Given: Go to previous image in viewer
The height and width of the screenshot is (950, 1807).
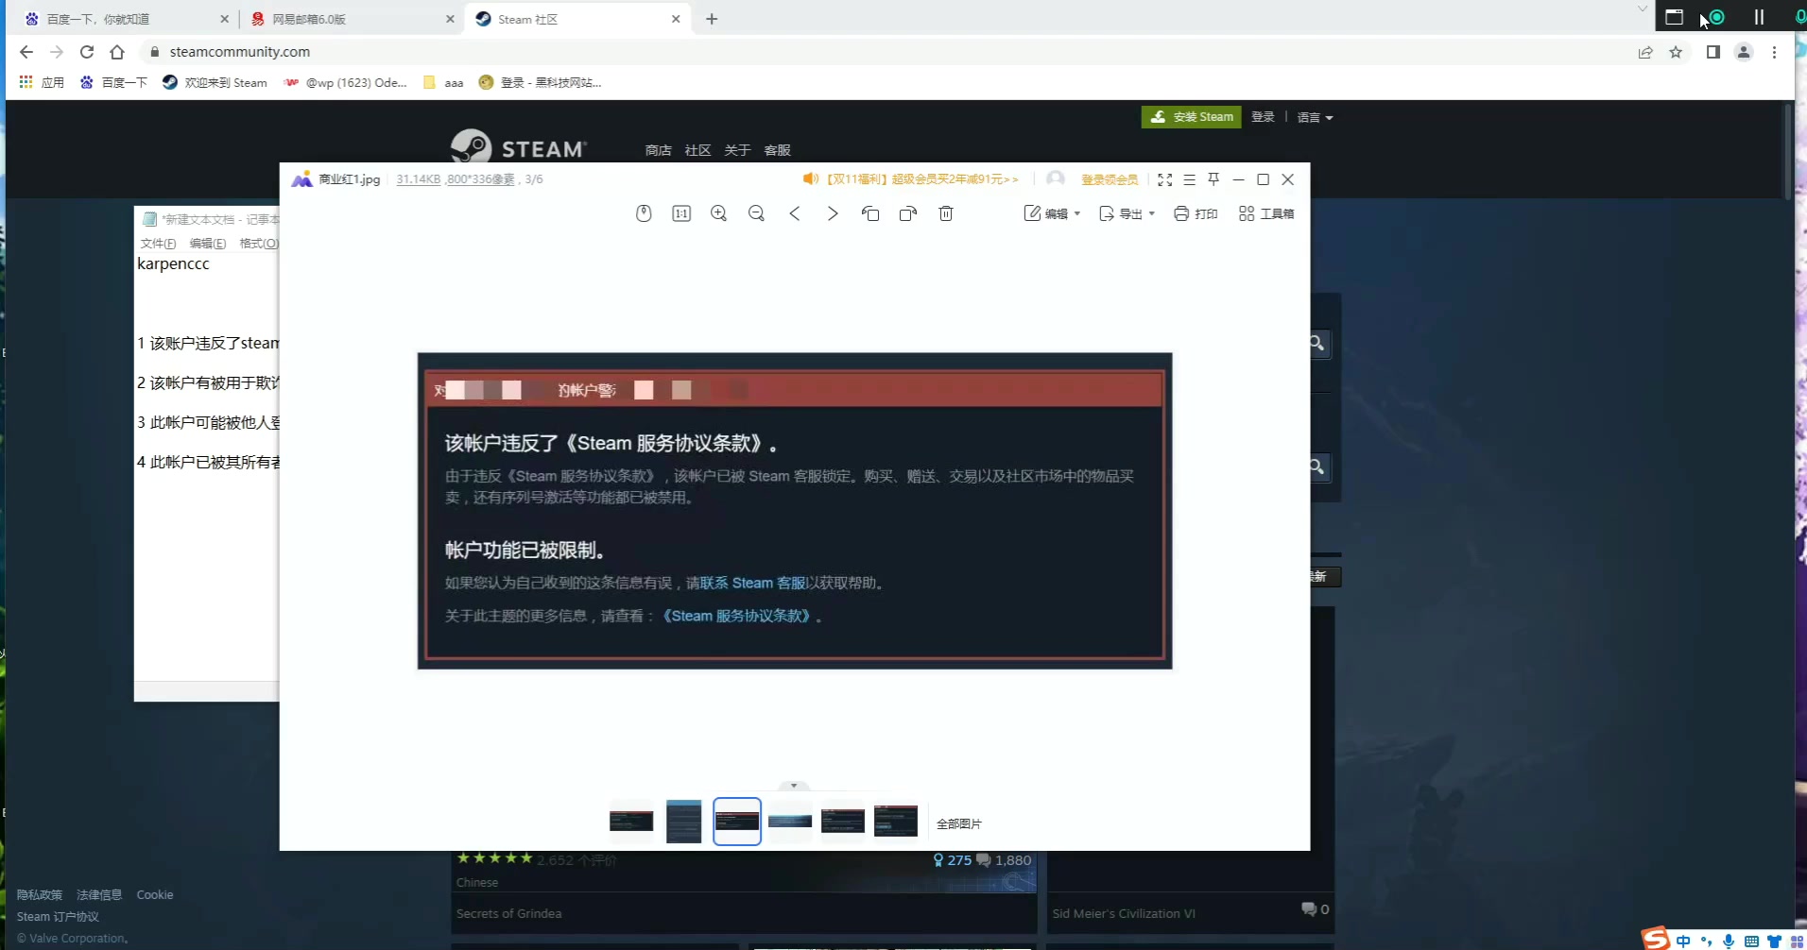Looking at the screenshot, I should pos(795,213).
